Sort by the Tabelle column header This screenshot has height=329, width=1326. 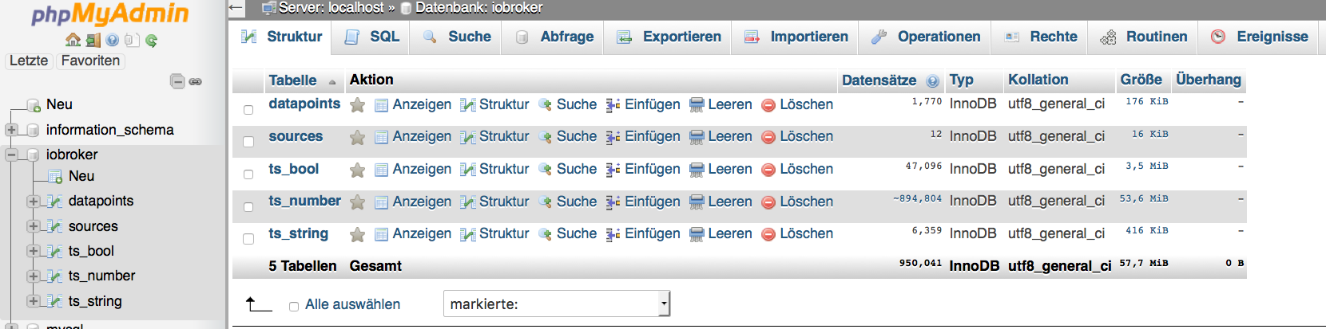coord(292,80)
